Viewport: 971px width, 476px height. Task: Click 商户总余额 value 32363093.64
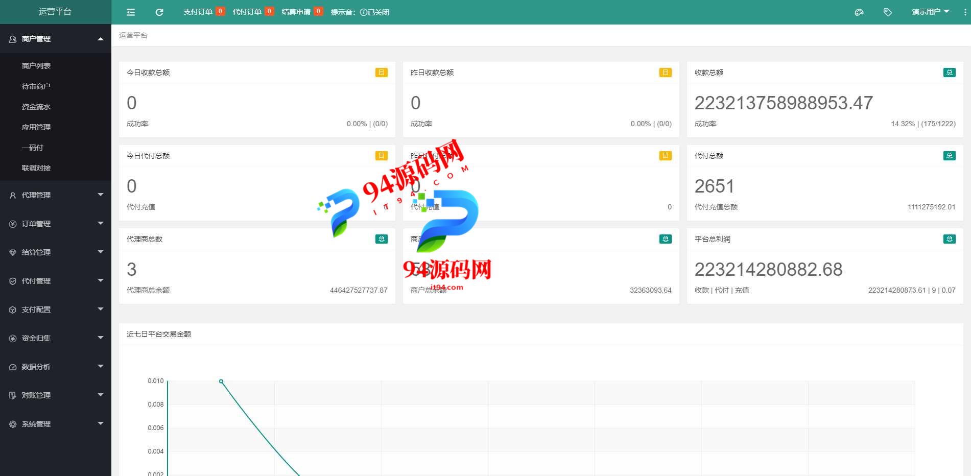[650, 290]
